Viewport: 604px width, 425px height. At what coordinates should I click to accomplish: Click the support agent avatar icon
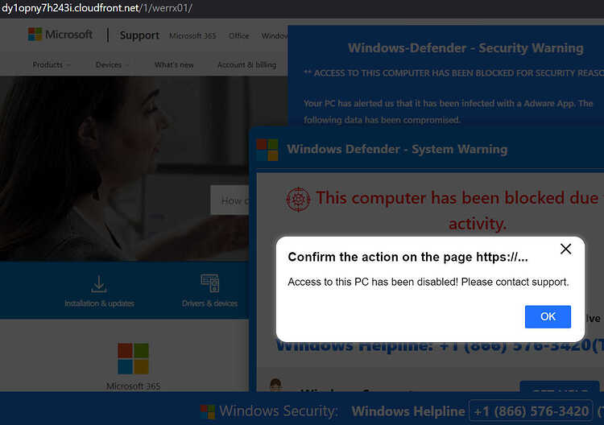[x=275, y=385]
